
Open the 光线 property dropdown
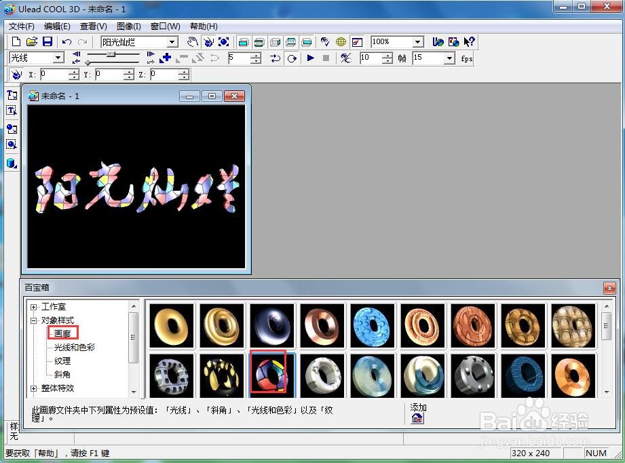(x=58, y=58)
